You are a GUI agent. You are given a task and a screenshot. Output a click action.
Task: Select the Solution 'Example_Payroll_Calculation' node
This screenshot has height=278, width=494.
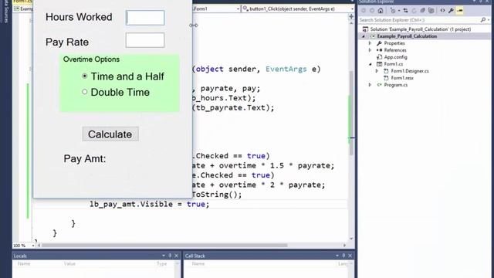click(x=420, y=29)
